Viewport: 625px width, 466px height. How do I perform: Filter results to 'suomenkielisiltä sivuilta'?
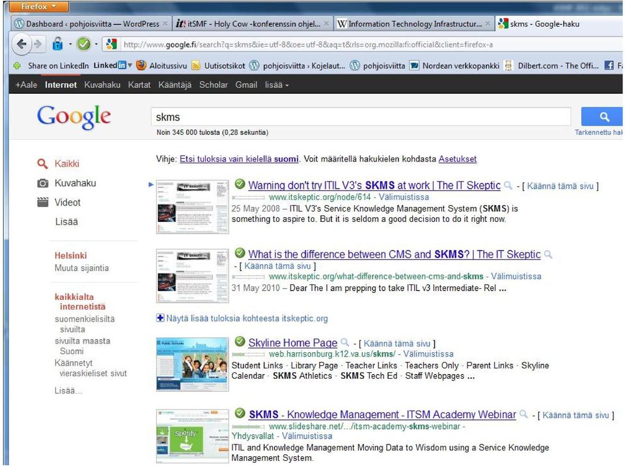pyautogui.click(x=85, y=324)
